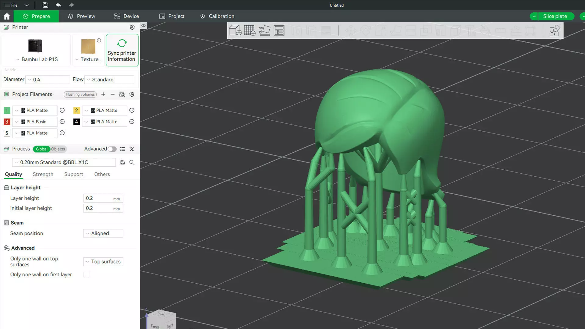Click the Undo arrow icon
The width and height of the screenshot is (585, 329).
(x=58, y=5)
